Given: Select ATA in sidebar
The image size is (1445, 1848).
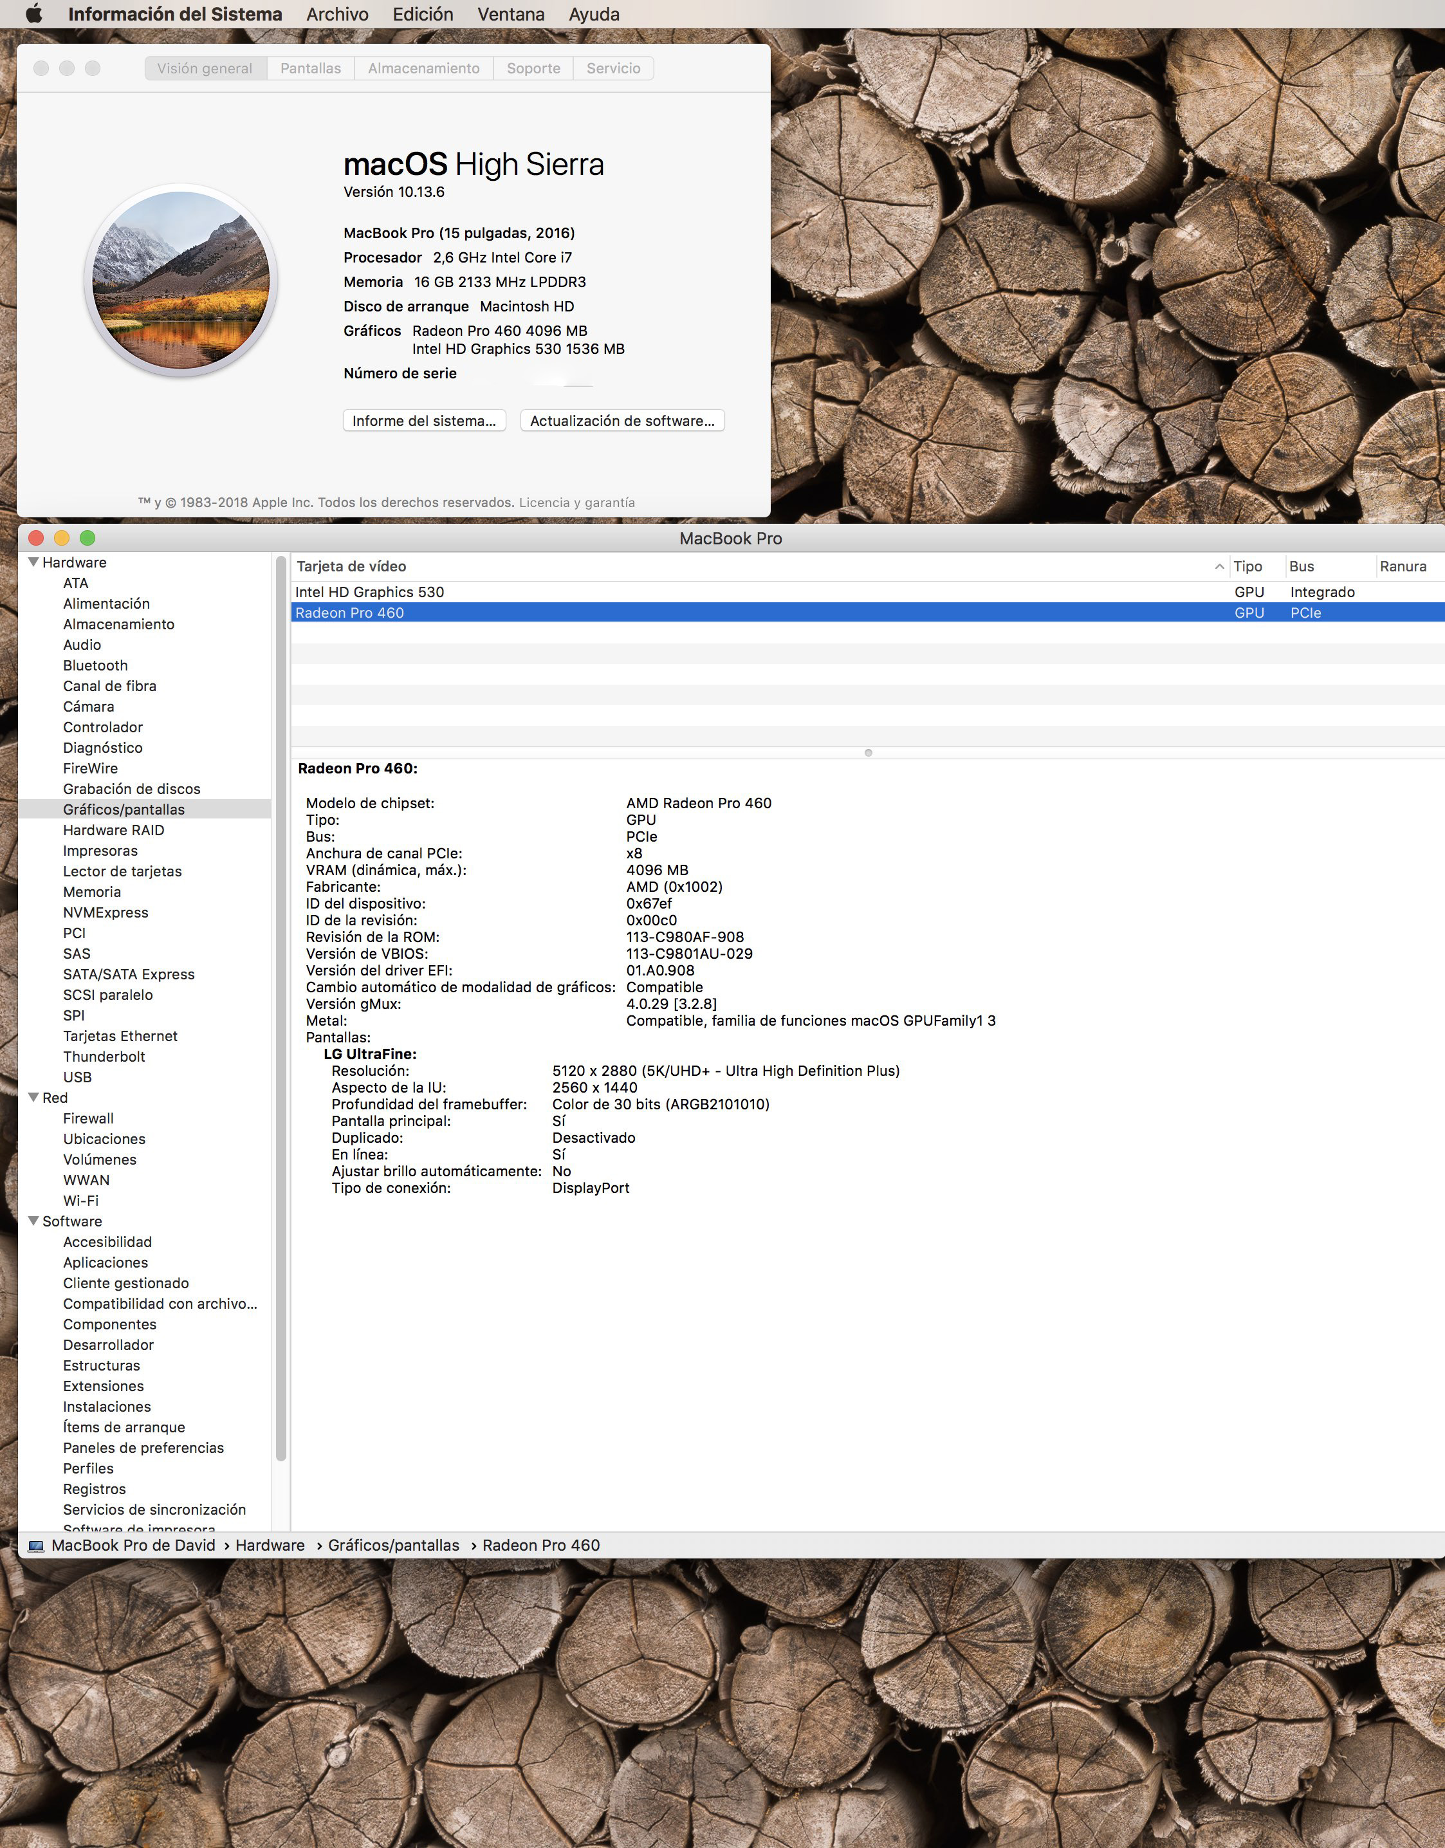Looking at the screenshot, I should point(75,583).
